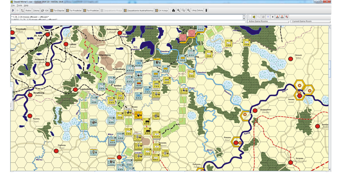
Task: Select the 4-3-3 yellow unit counter
Action: [166, 80]
